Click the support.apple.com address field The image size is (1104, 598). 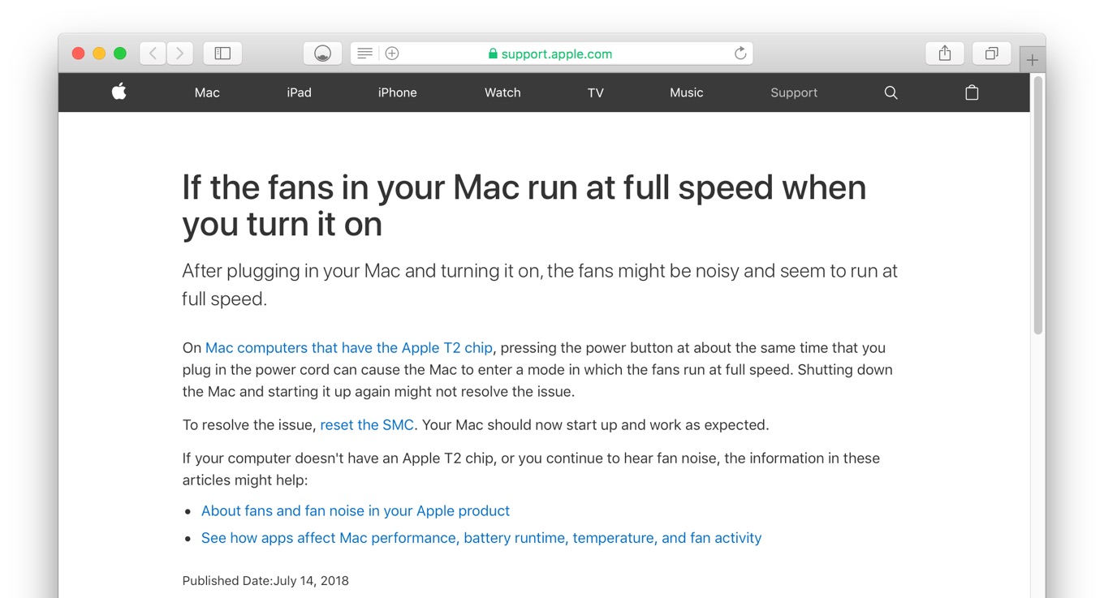[x=552, y=54]
